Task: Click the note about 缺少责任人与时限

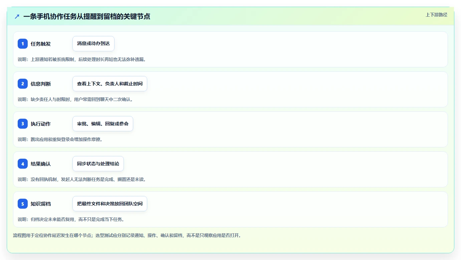Action: [76, 99]
